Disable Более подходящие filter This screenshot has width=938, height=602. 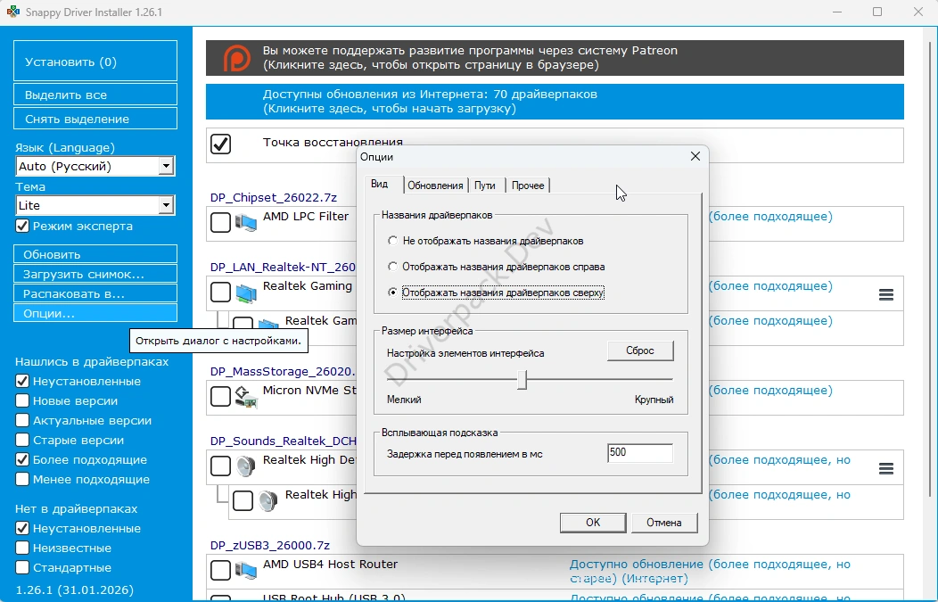point(22,459)
